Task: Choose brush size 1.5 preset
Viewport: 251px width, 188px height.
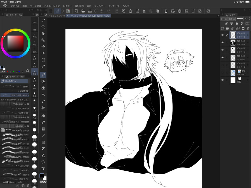Action: point(35,116)
